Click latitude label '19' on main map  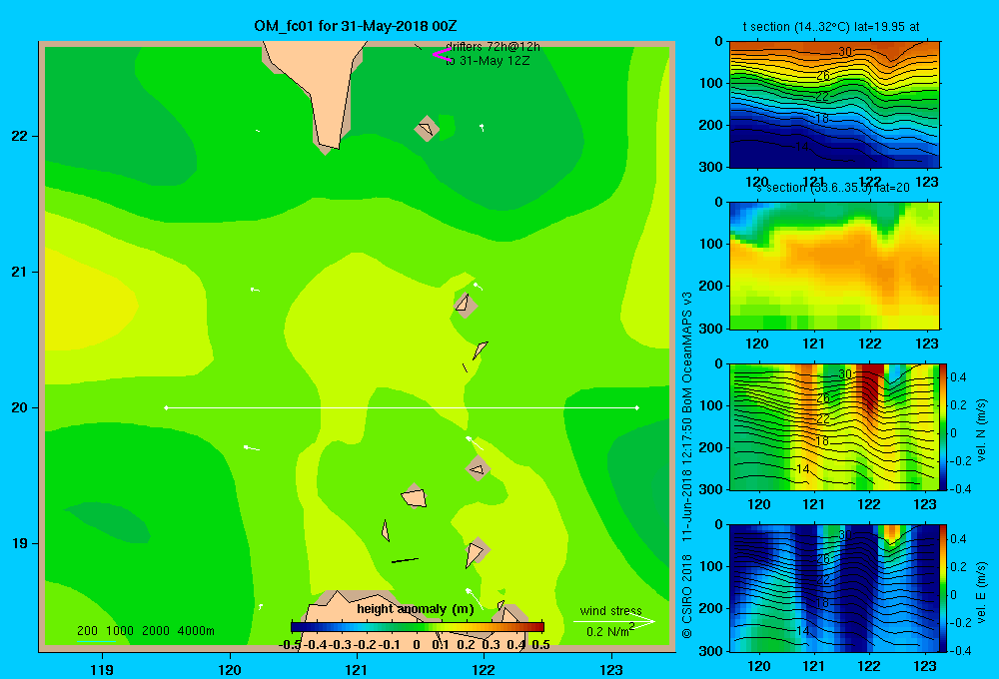(20, 543)
